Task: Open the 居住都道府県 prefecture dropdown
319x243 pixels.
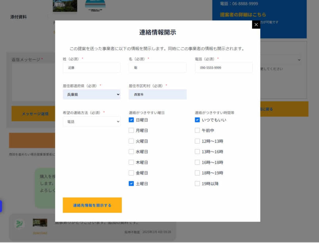Action: point(91,94)
